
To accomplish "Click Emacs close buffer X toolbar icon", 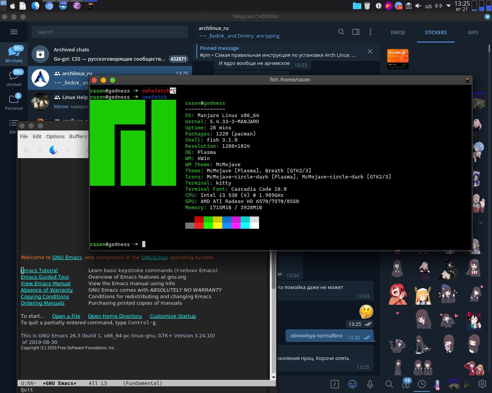I will [x=67, y=150].
